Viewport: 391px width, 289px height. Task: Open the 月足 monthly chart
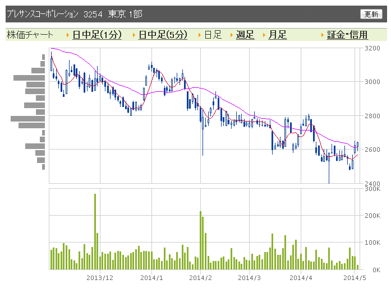[x=277, y=35]
